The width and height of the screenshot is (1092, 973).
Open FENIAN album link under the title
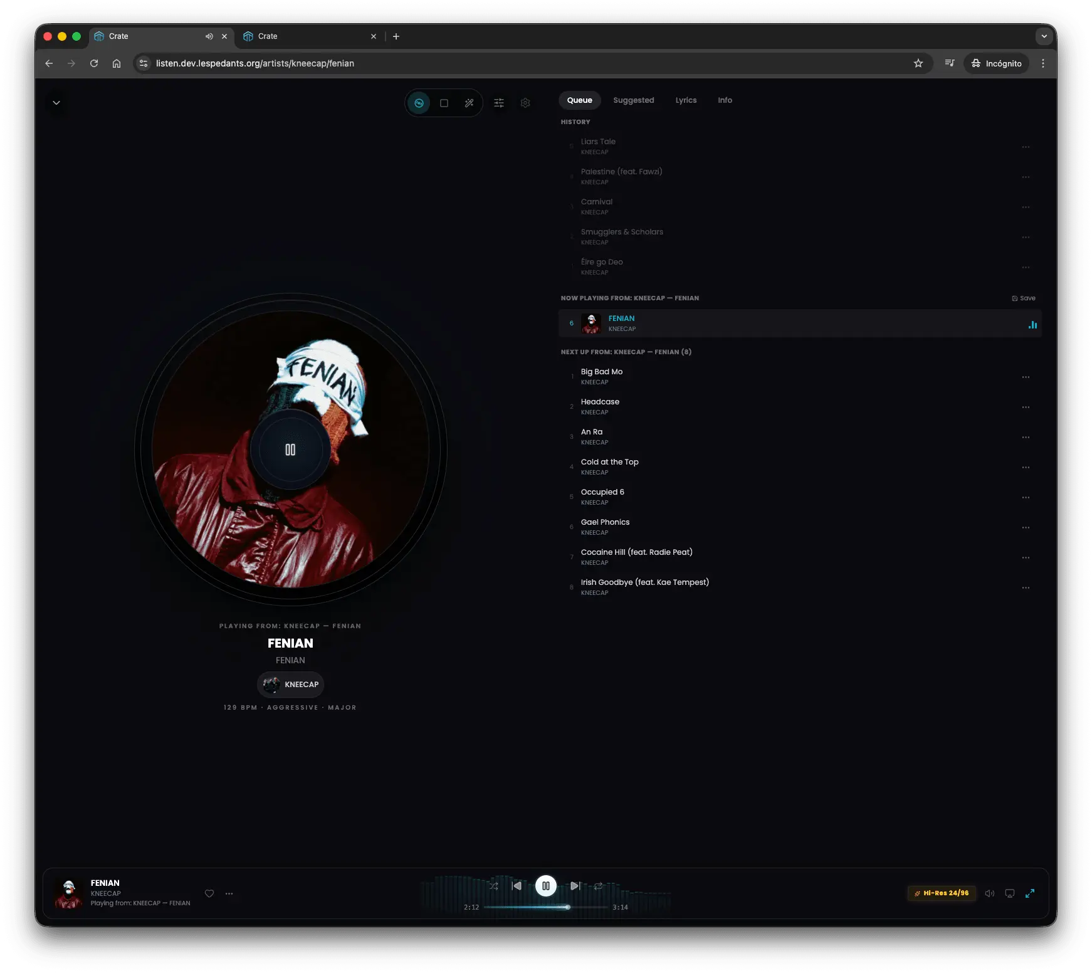click(x=290, y=660)
